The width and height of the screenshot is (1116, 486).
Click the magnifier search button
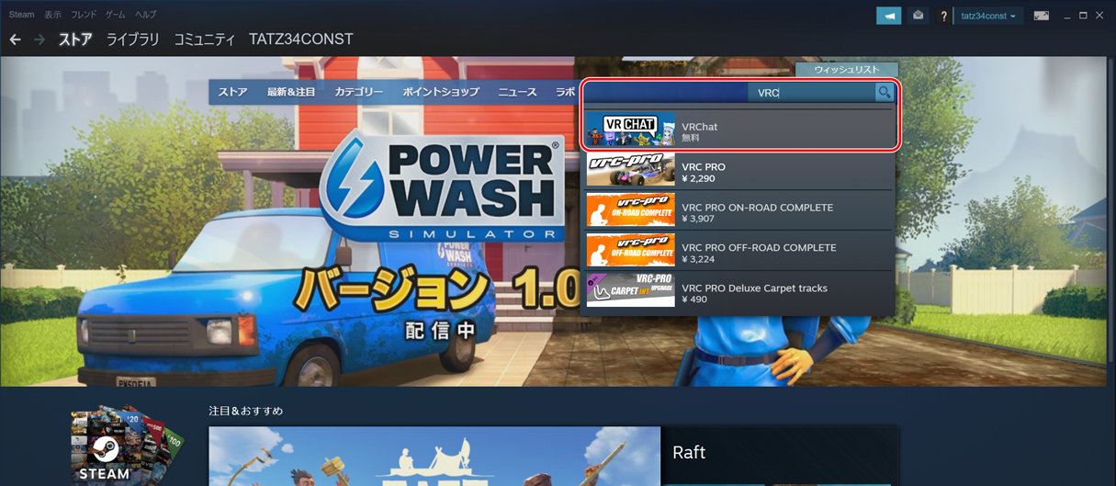point(884,92)
